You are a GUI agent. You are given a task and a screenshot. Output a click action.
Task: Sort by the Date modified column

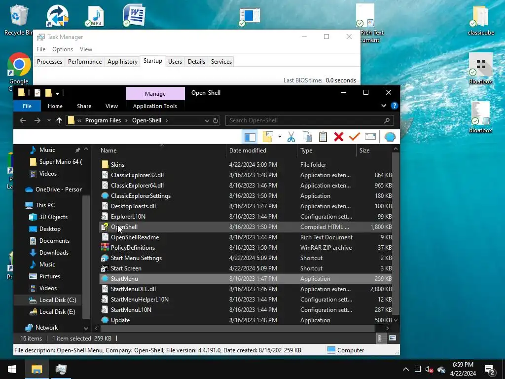click(261, 151)
